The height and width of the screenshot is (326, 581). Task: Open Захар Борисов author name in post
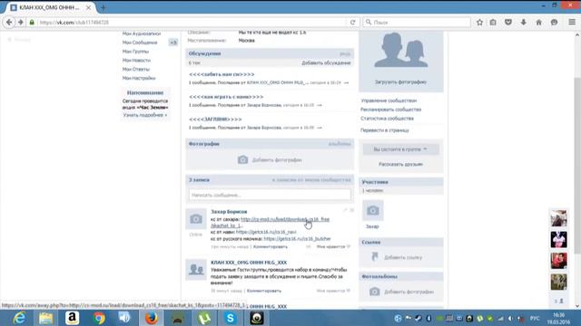pyautogui.click(x=229, y=212)
